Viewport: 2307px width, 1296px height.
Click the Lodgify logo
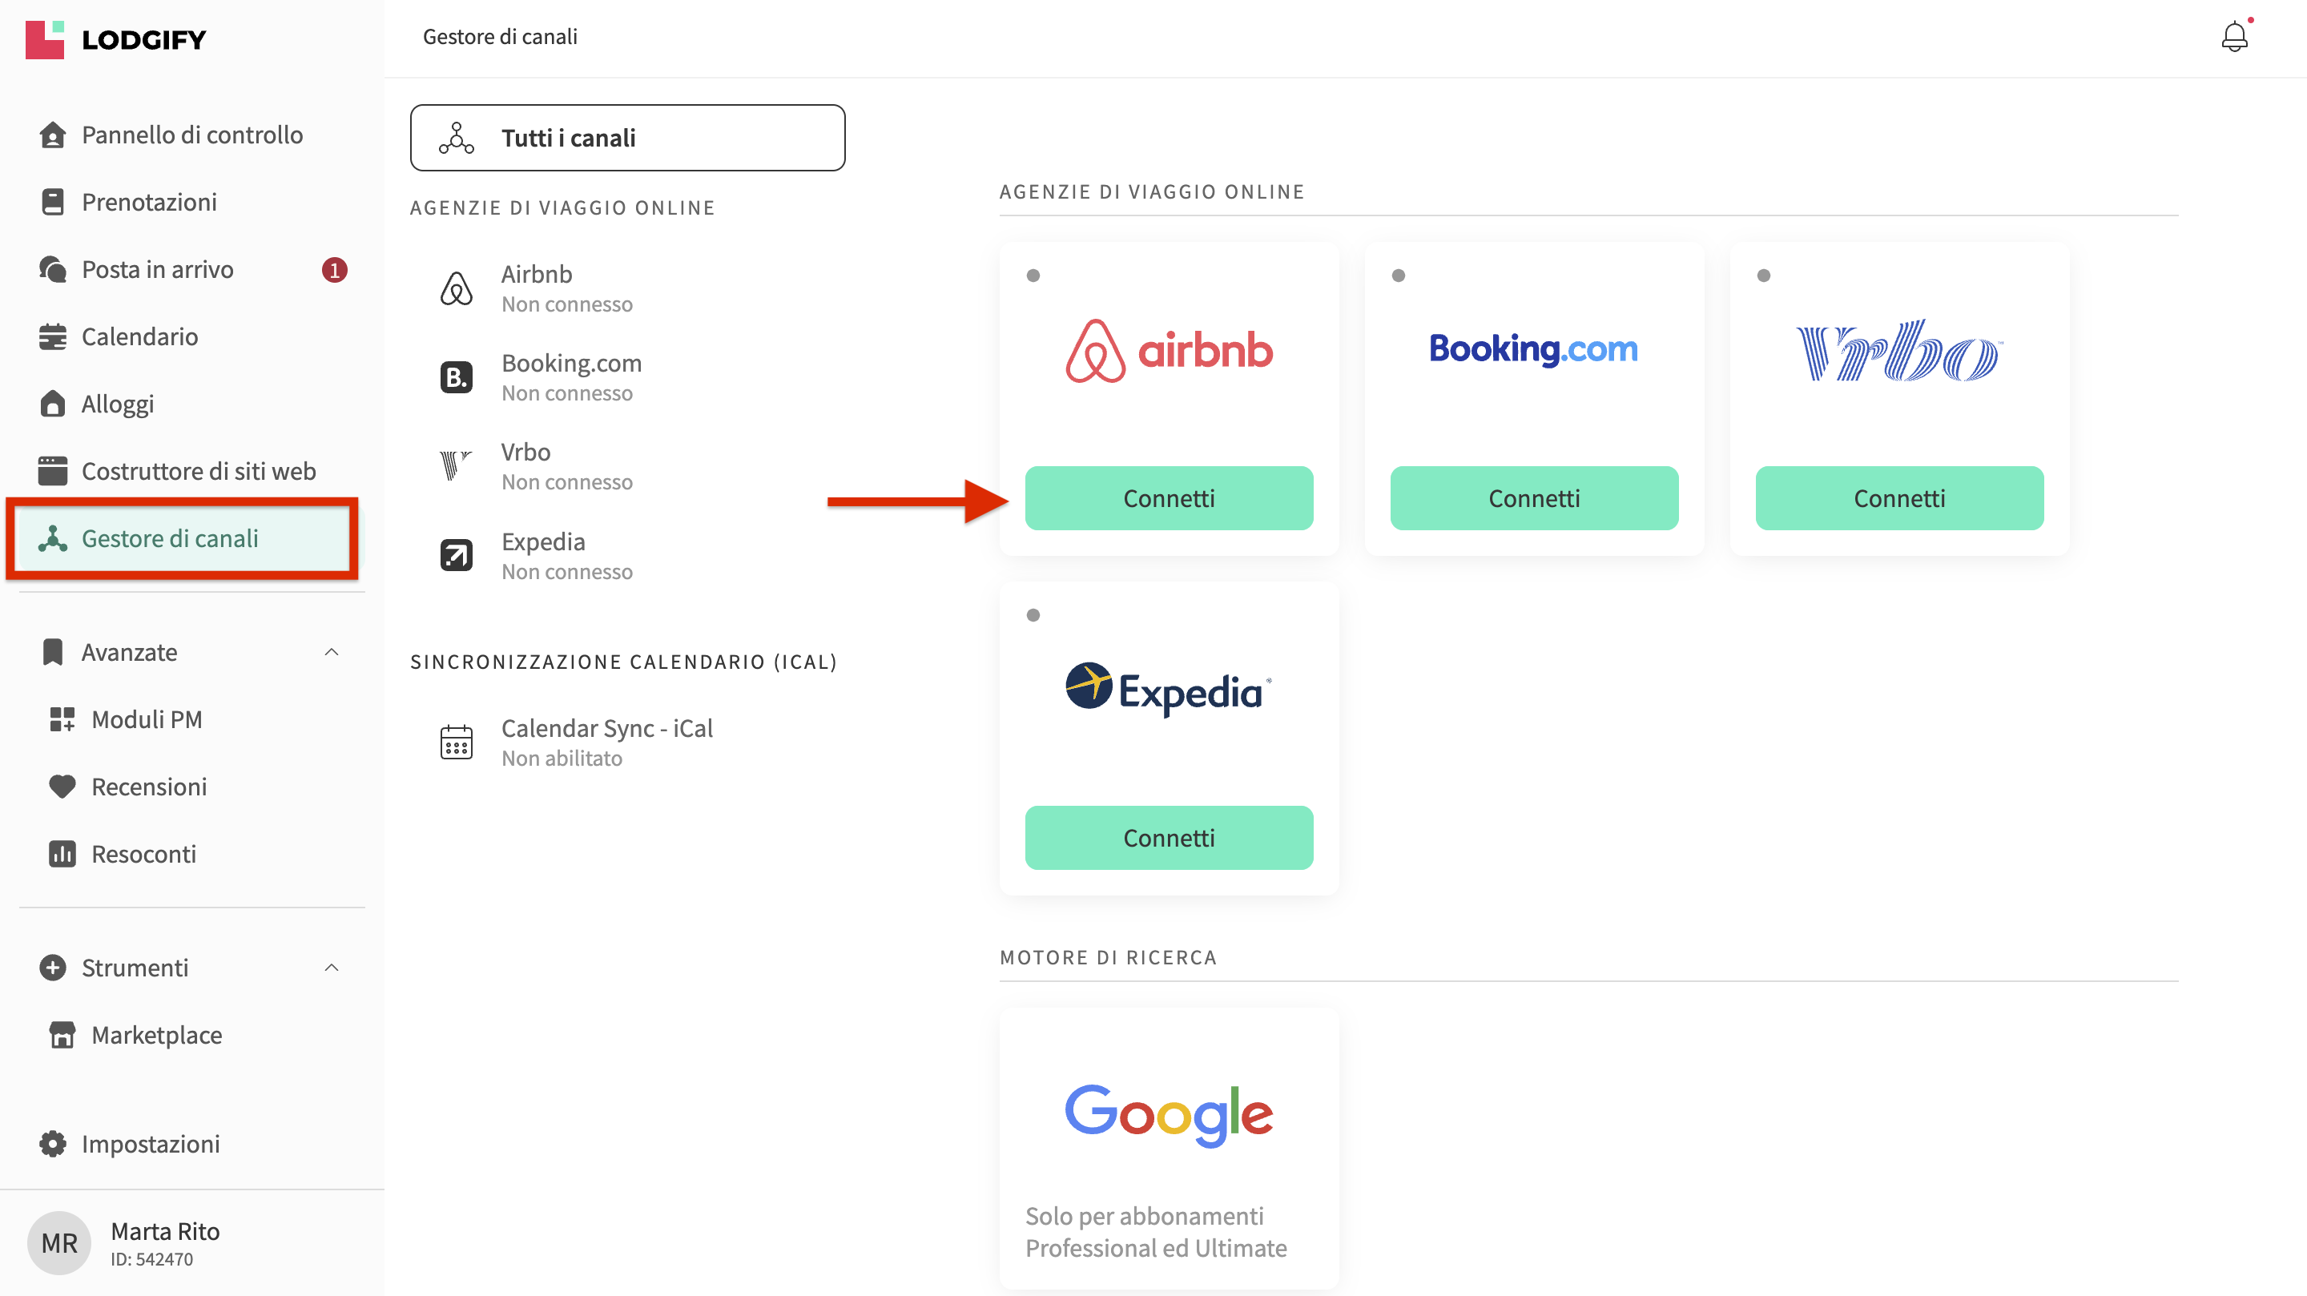[116, 39]
